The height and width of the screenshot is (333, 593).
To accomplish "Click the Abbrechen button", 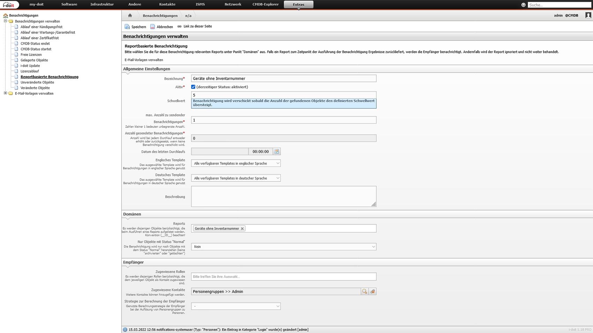I will [x=162, y=27].
